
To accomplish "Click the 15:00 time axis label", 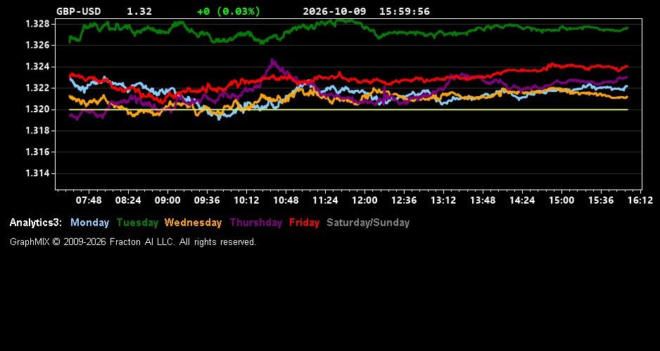I will (561, 200).
